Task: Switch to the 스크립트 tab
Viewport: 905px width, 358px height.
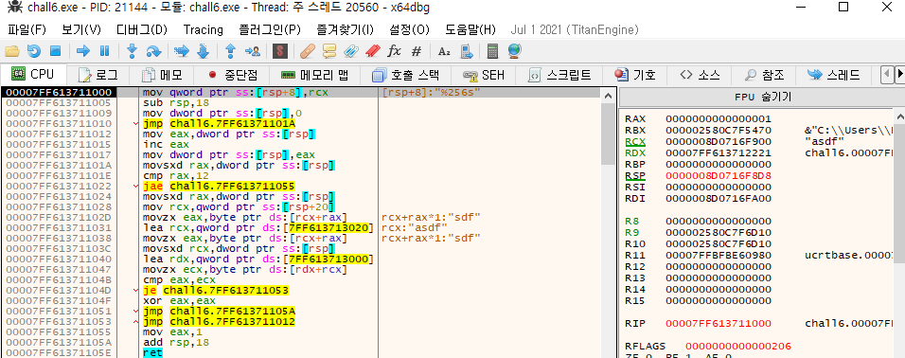Action: tap(560, 75)
